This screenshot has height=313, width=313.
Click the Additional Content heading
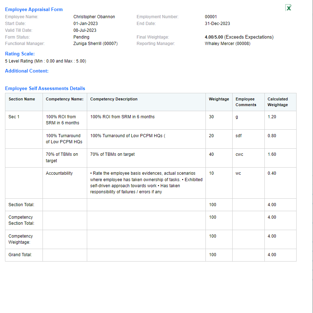(27, 71)
